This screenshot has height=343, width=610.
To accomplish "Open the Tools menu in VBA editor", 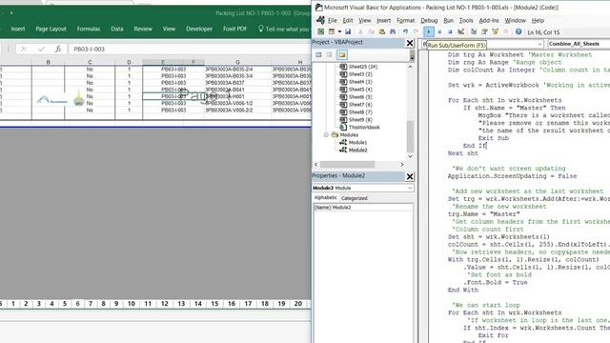I will (x=466, y=21).
